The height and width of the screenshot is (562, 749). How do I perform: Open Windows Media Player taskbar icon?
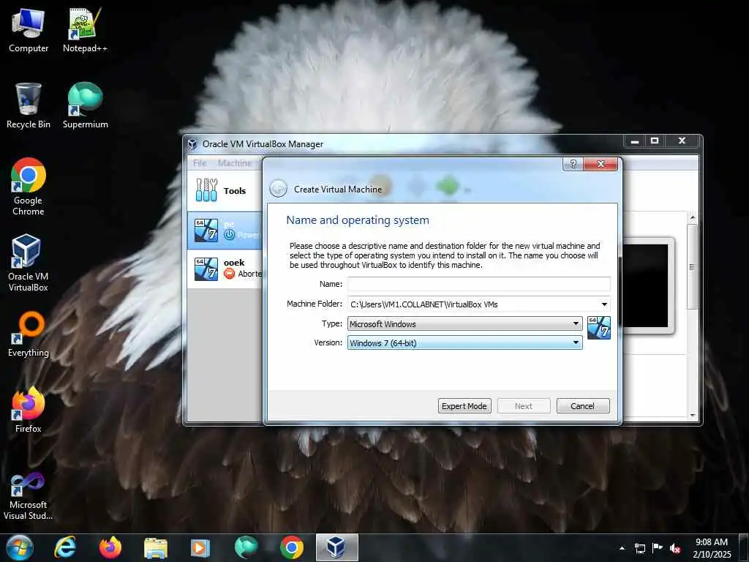(x=200, y=547)
